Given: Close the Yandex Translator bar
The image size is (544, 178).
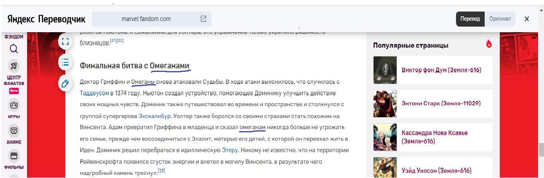Looking at the screenshot, I should [527, 19].
